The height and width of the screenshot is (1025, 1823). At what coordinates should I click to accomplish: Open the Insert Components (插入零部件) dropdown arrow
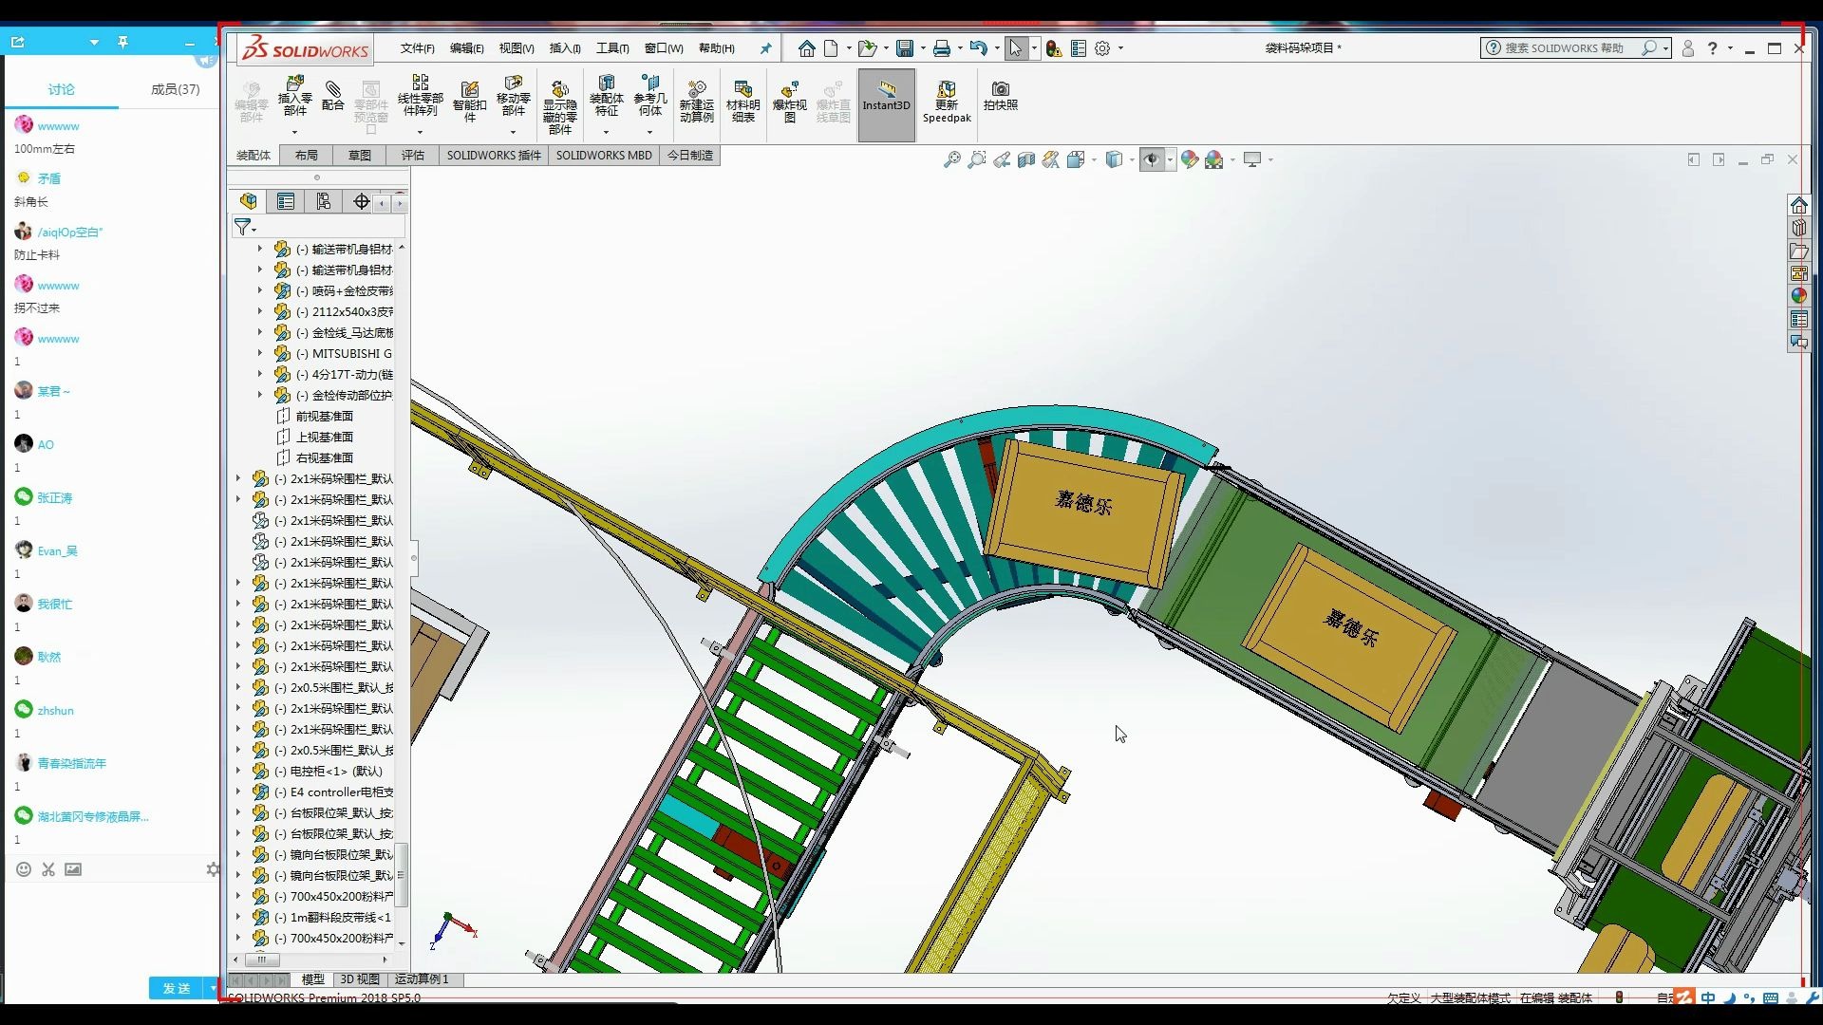(294, 132)
